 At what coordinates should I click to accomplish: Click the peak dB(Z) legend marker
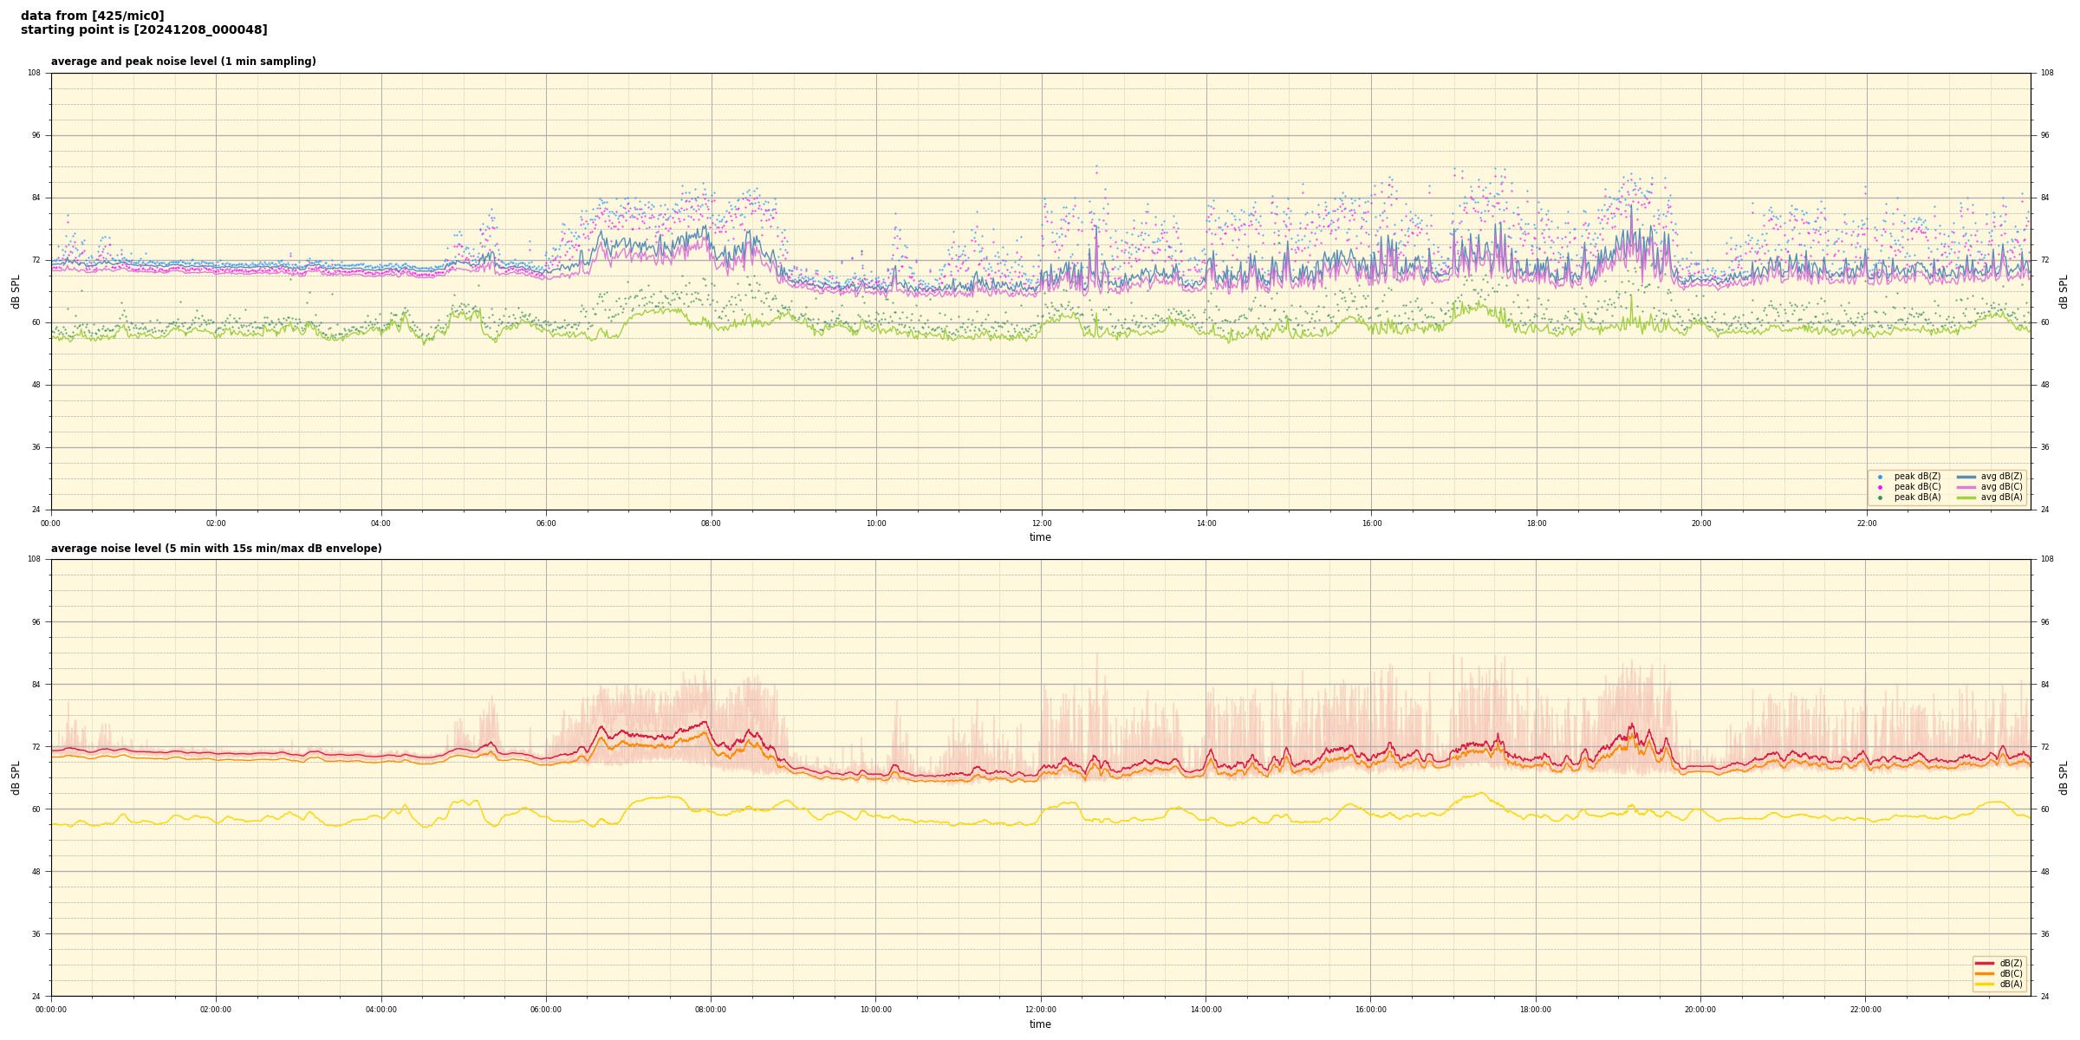1880,477
